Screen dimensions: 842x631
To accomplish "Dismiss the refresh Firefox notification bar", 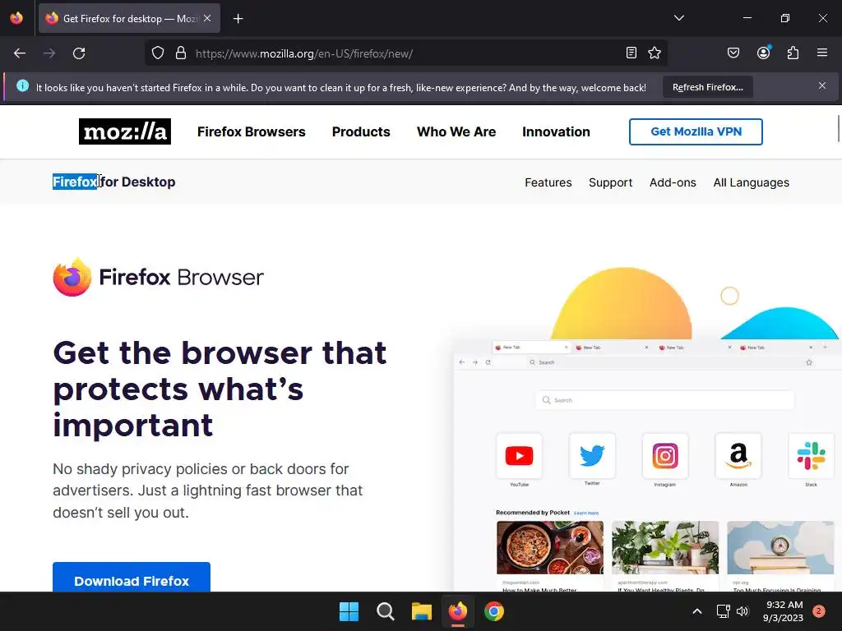I will pos(822,85).
